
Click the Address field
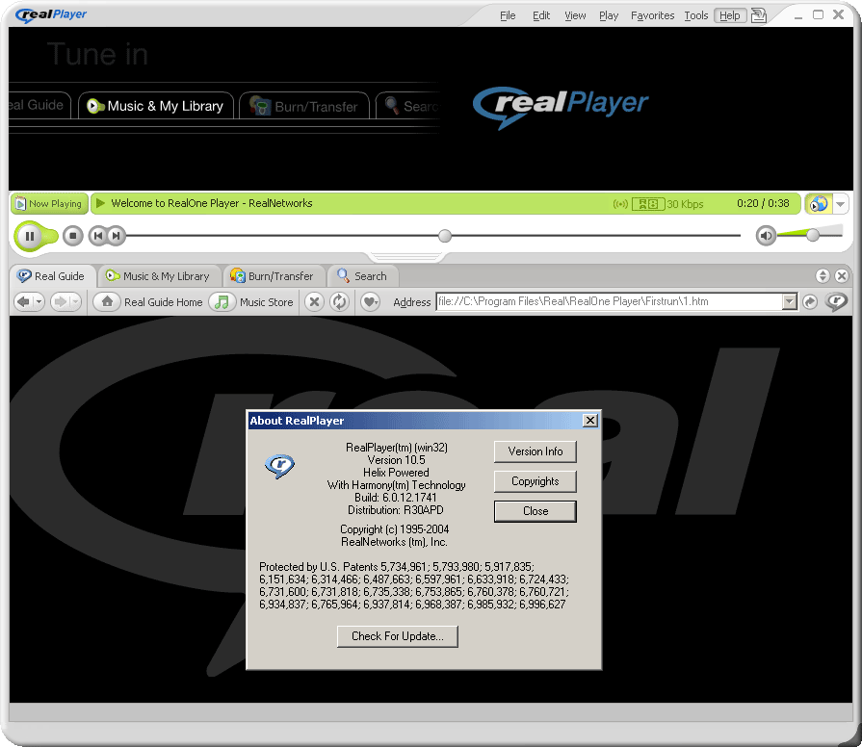click(610, 301)
